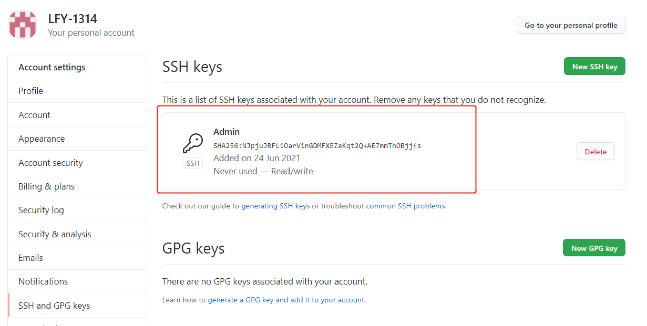Click the LFY-1314 profile avatar

point(23,25)
